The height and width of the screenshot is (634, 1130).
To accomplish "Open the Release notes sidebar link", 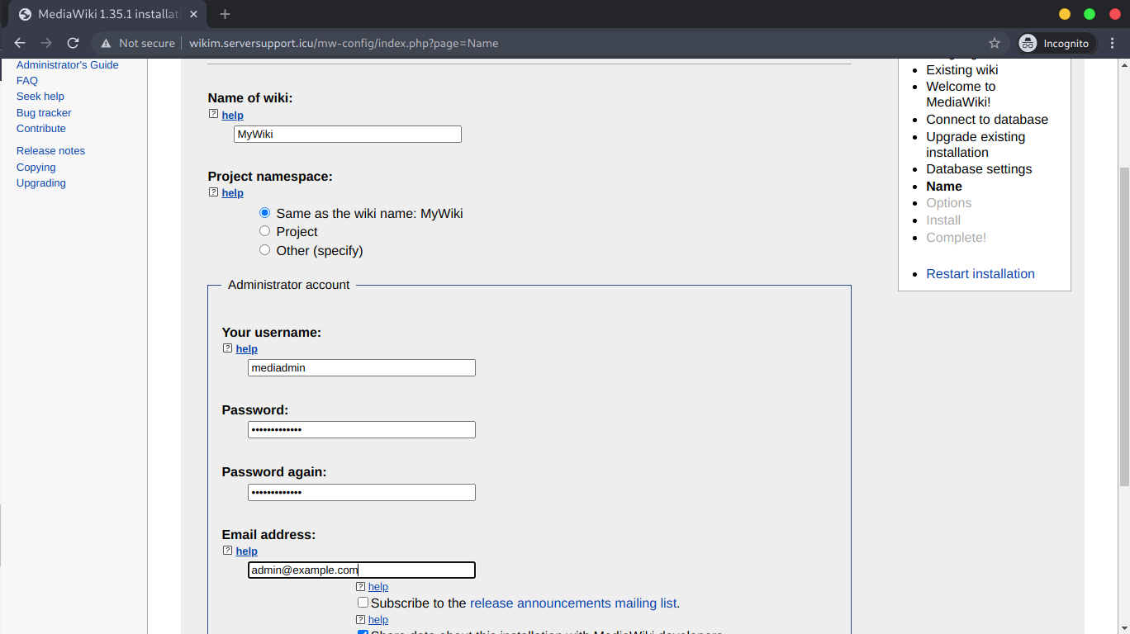I will click(50, 151).
